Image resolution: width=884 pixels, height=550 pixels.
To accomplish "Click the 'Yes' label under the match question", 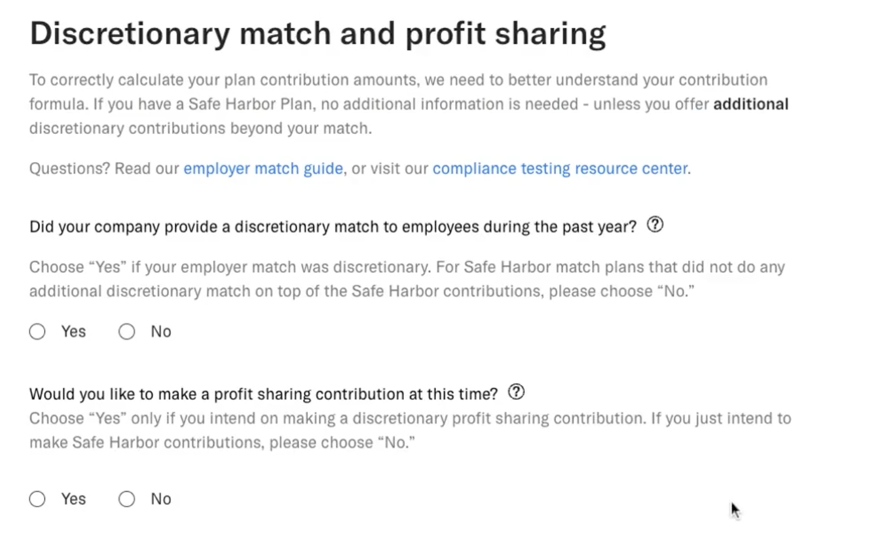I will (x=73, y=331).
